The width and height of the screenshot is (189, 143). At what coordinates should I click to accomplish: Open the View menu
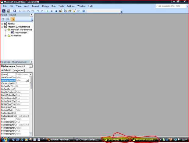(x=19, y=6)
